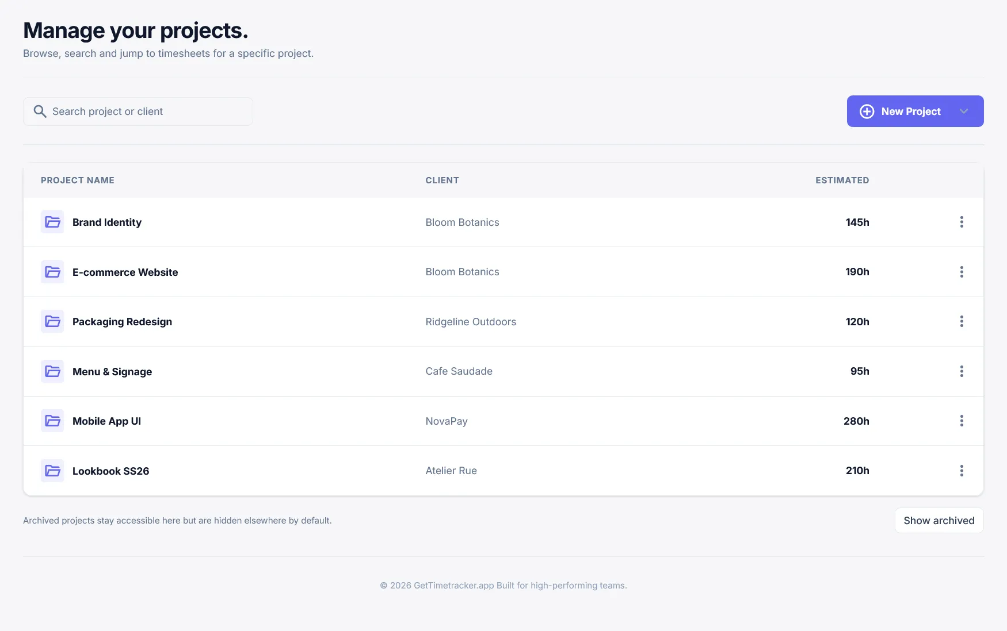Open three-dot menu for Mobile App UI

pos(962,421)
